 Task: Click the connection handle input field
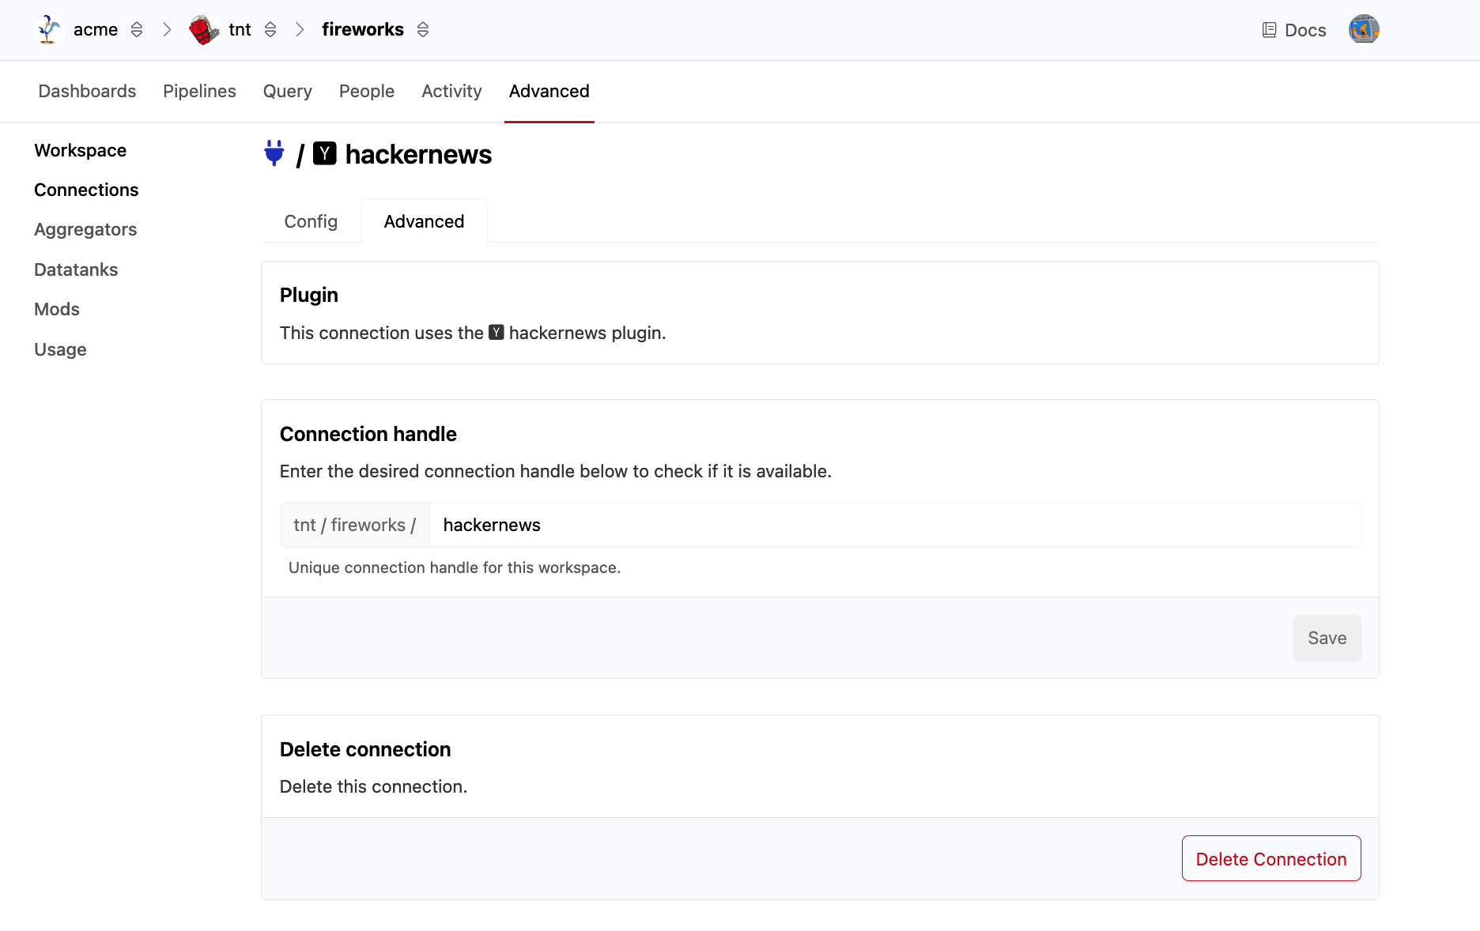893,525
